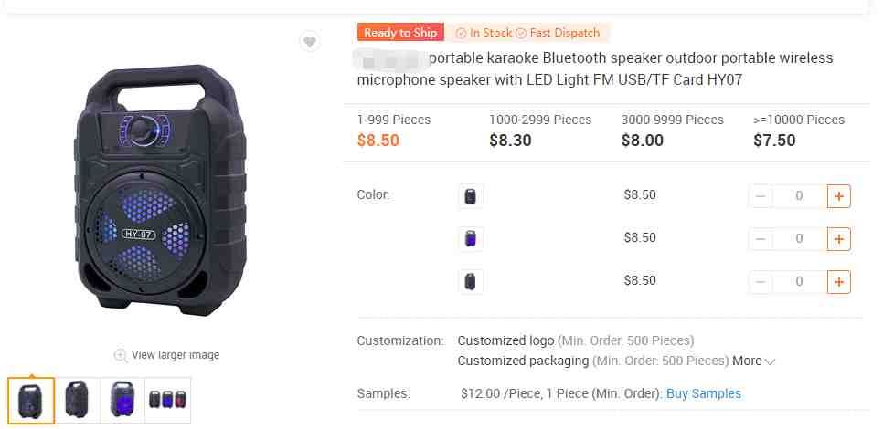This screenshot has height=429, width=883.
Task: Expand More customization options
Action: (x=754, y=361)
